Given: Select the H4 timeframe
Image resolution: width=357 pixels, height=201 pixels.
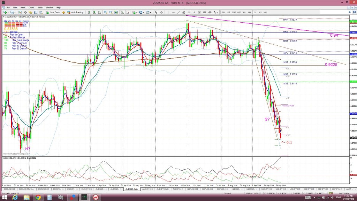Looking at the screenshot, I should pyautogui.click(x=250, y=12).
